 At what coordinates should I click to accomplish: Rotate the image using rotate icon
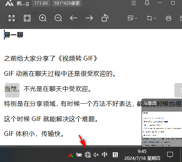click(105, 18)
